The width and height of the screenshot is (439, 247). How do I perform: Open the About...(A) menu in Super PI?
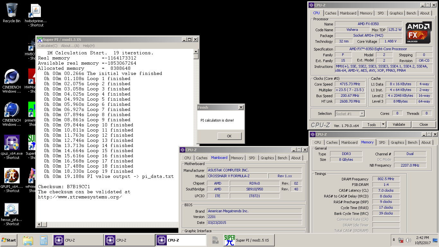70,46
